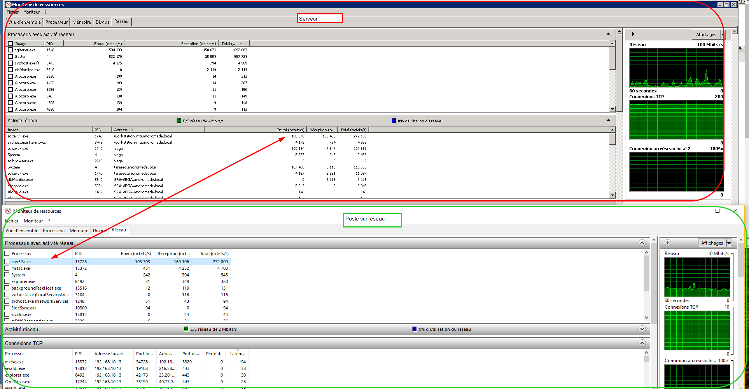Open Affichages dropdown arrow in lower window
The image size is (749, 389).
pyautogui.click(x=729, y=243)
